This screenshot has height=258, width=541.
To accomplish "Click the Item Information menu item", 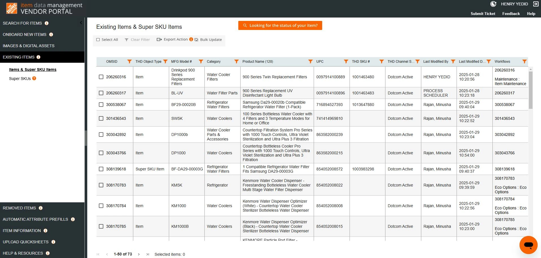I will coord(22,231).
